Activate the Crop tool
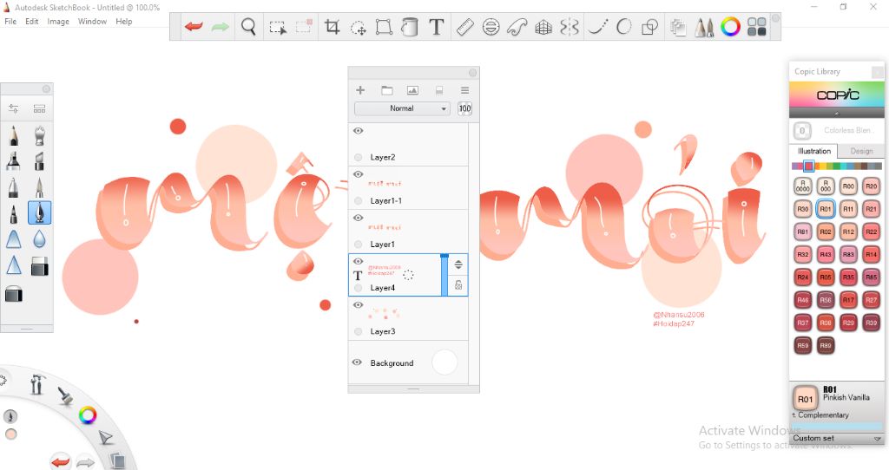The width and height of the screenshot is (889, 470). coord(332,27)
